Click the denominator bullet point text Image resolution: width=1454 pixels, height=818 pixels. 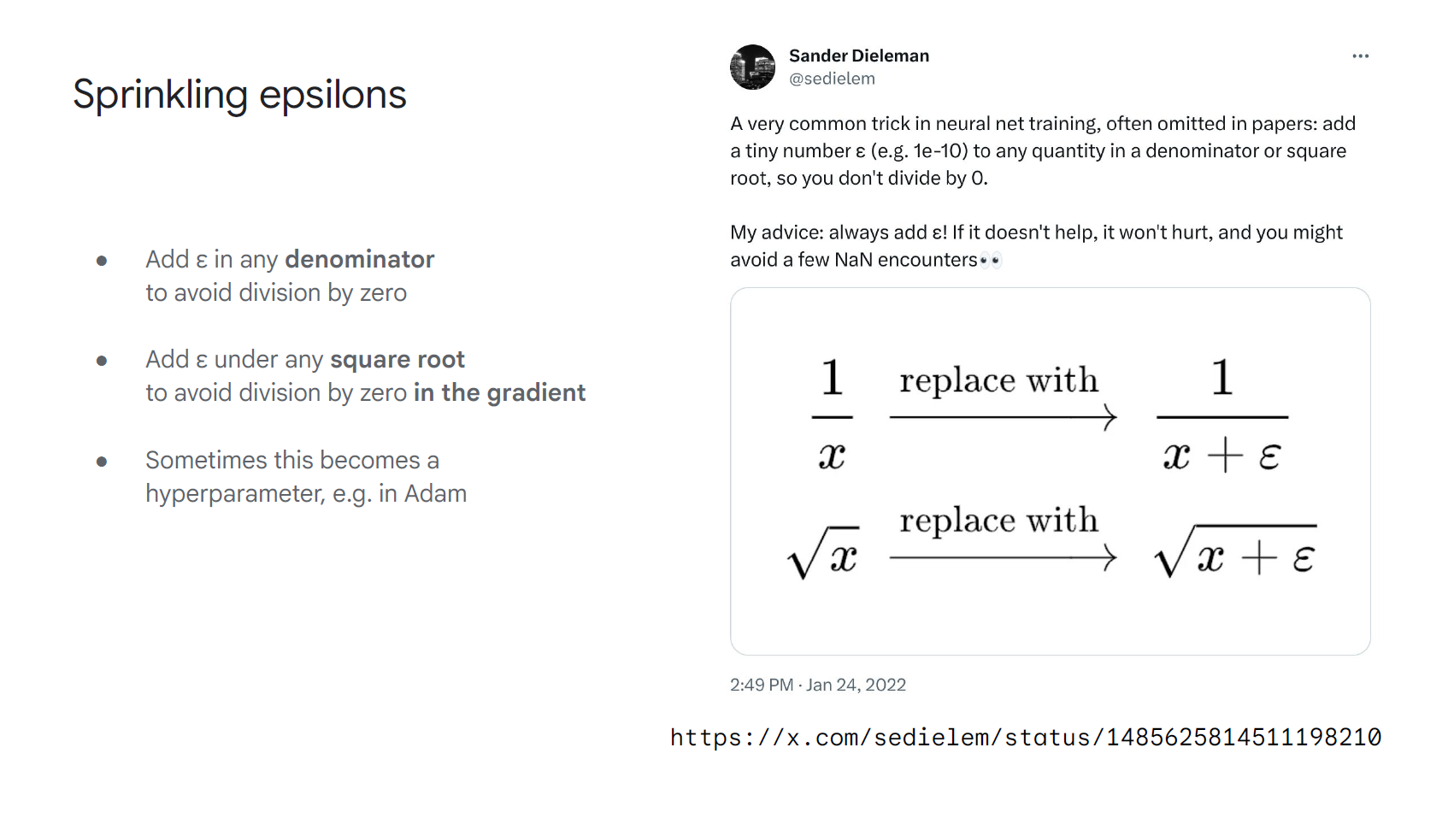click(x=290, y=276)
